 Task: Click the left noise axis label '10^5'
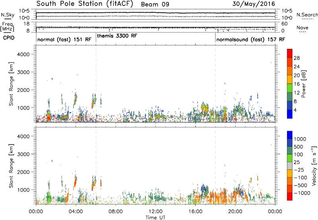(x=24, y=11)
